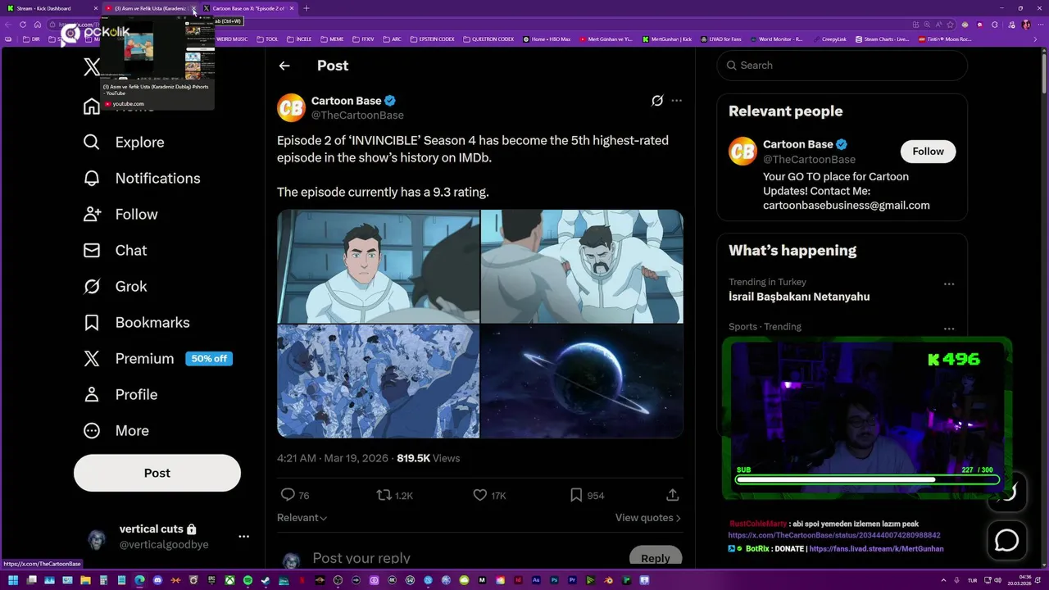Viewport: 1049px width, 590px height.
Task: Open the floating Grok button
Action: (x=1006, y=492)
